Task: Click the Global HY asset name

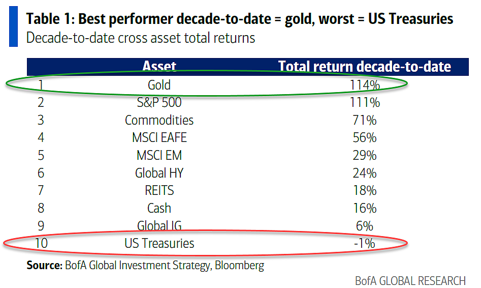Action: click(x=159, y=173)
